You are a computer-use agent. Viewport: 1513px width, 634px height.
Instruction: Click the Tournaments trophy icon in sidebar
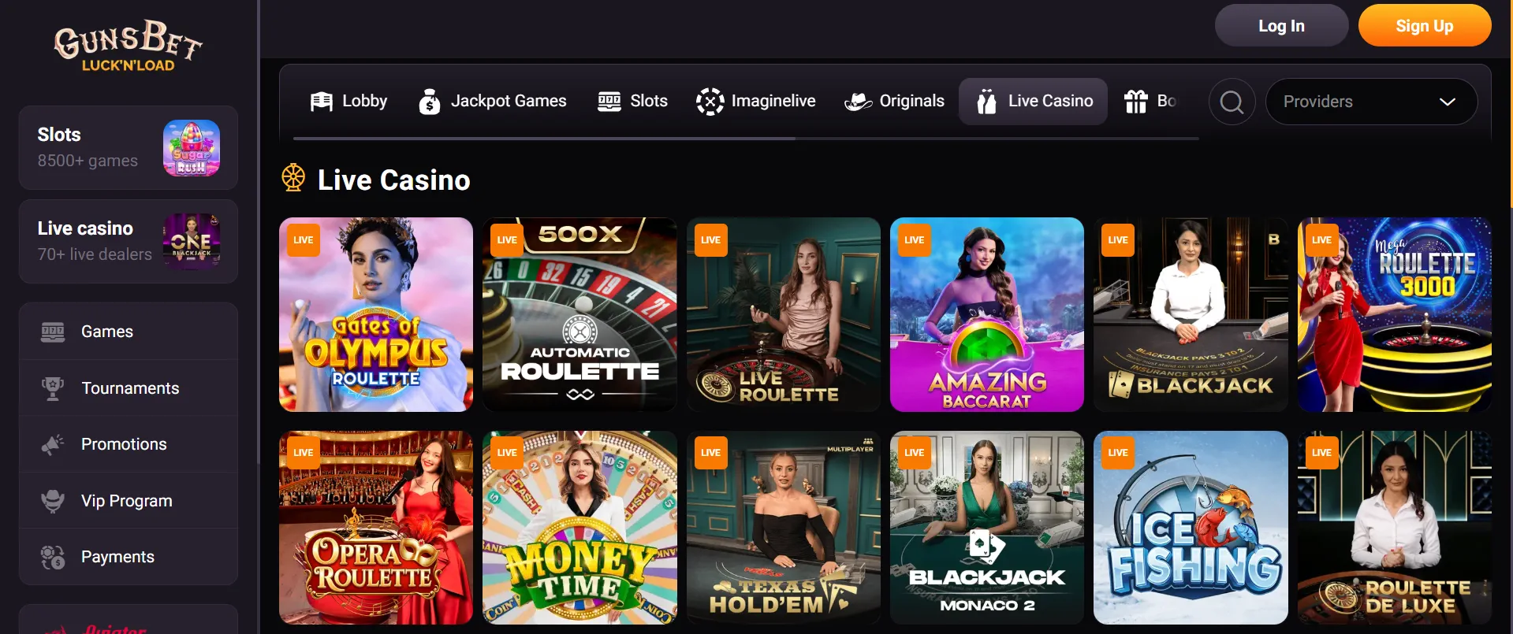point(53,388)
